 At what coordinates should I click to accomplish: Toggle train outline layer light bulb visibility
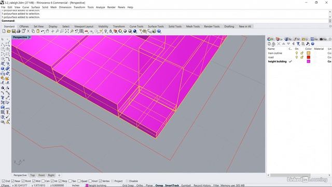297,53
